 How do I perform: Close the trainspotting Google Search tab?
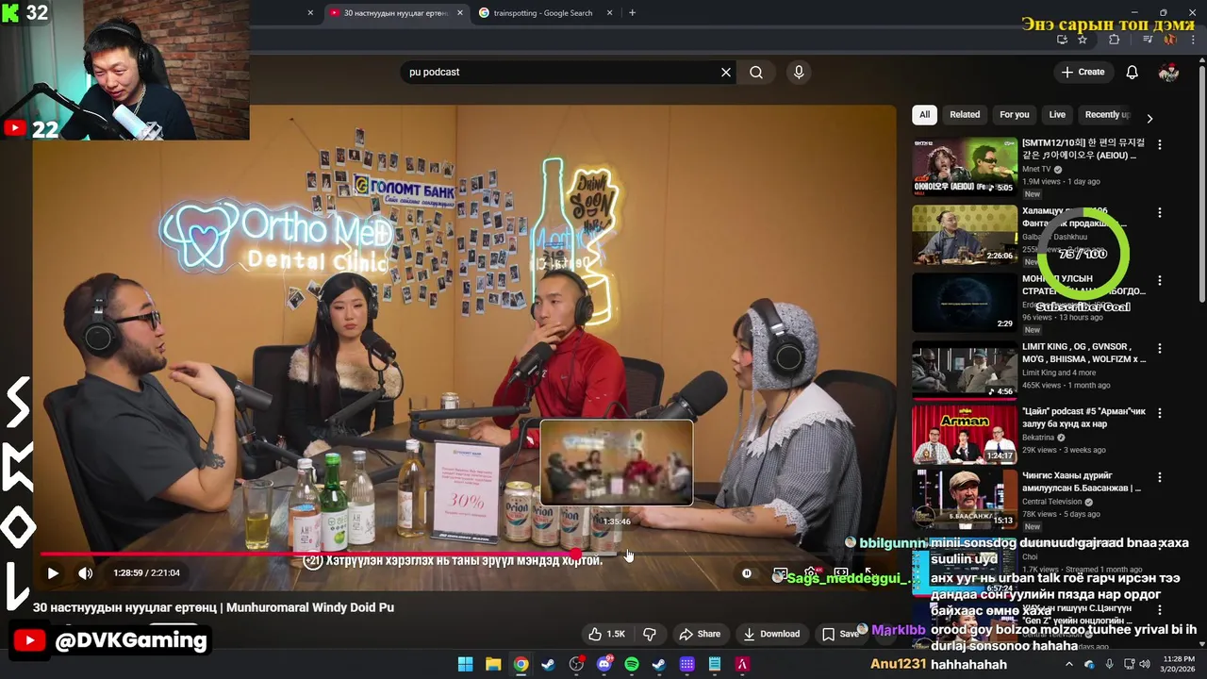coord(609,13)
